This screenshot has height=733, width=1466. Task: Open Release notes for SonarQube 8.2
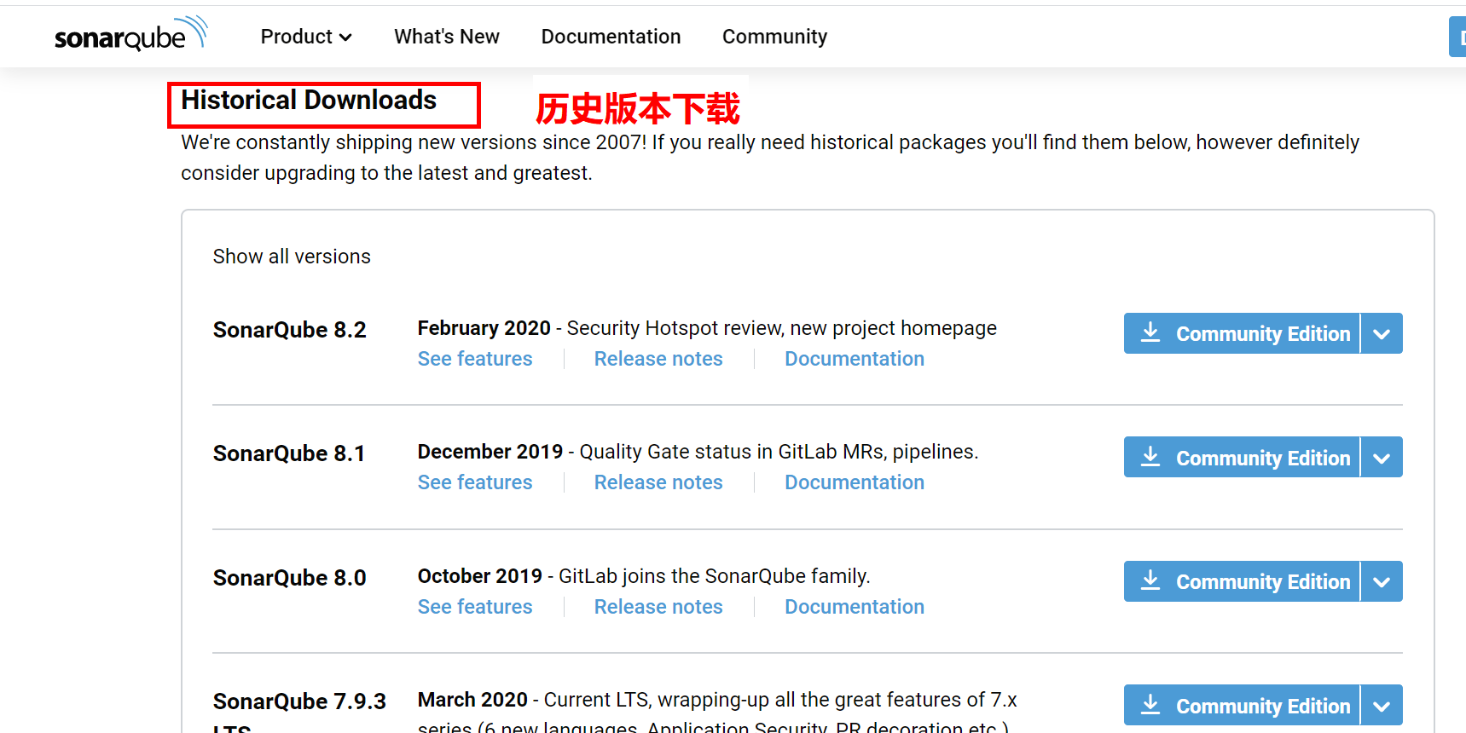tap(658, 359)
